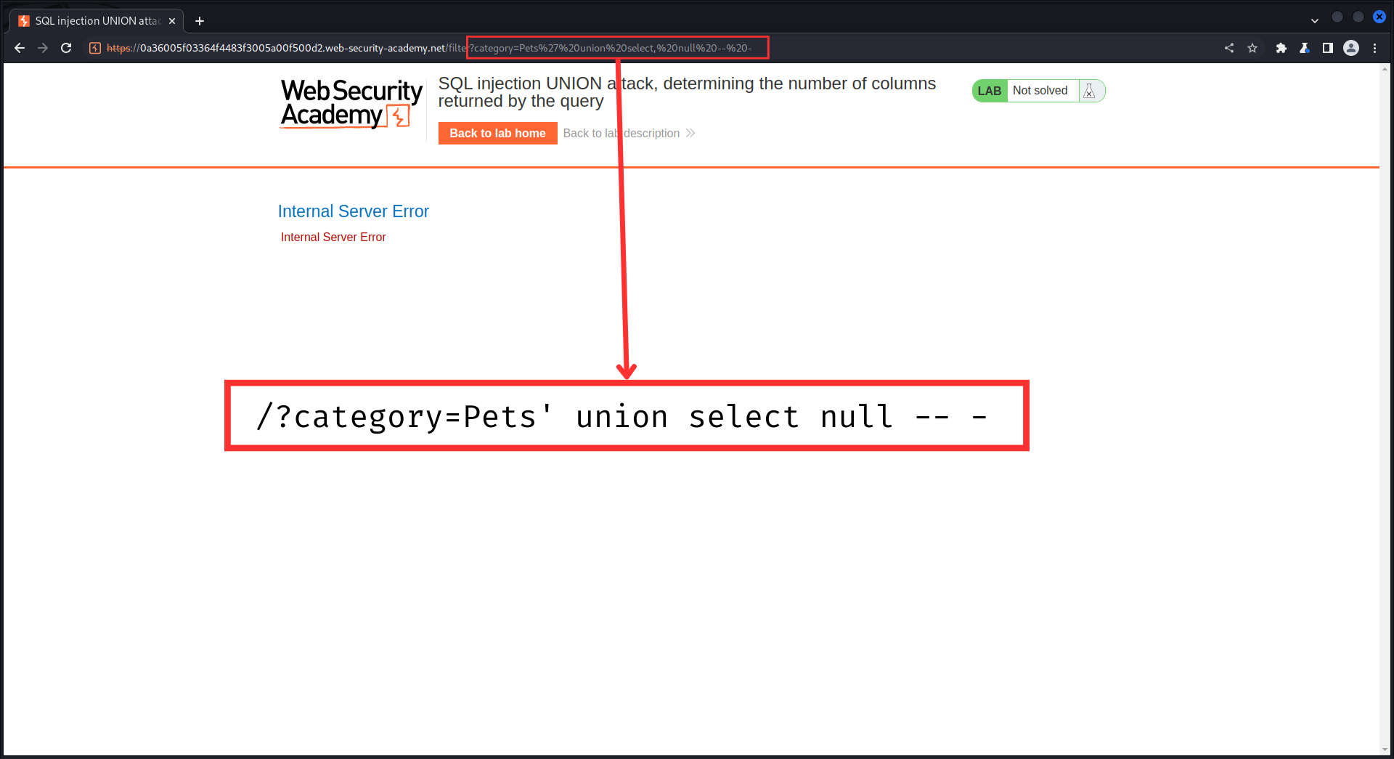Image resolution: width=1394 pixels, height=759 pixels.
Task: Reload the current page
Action: click(66, 48)
